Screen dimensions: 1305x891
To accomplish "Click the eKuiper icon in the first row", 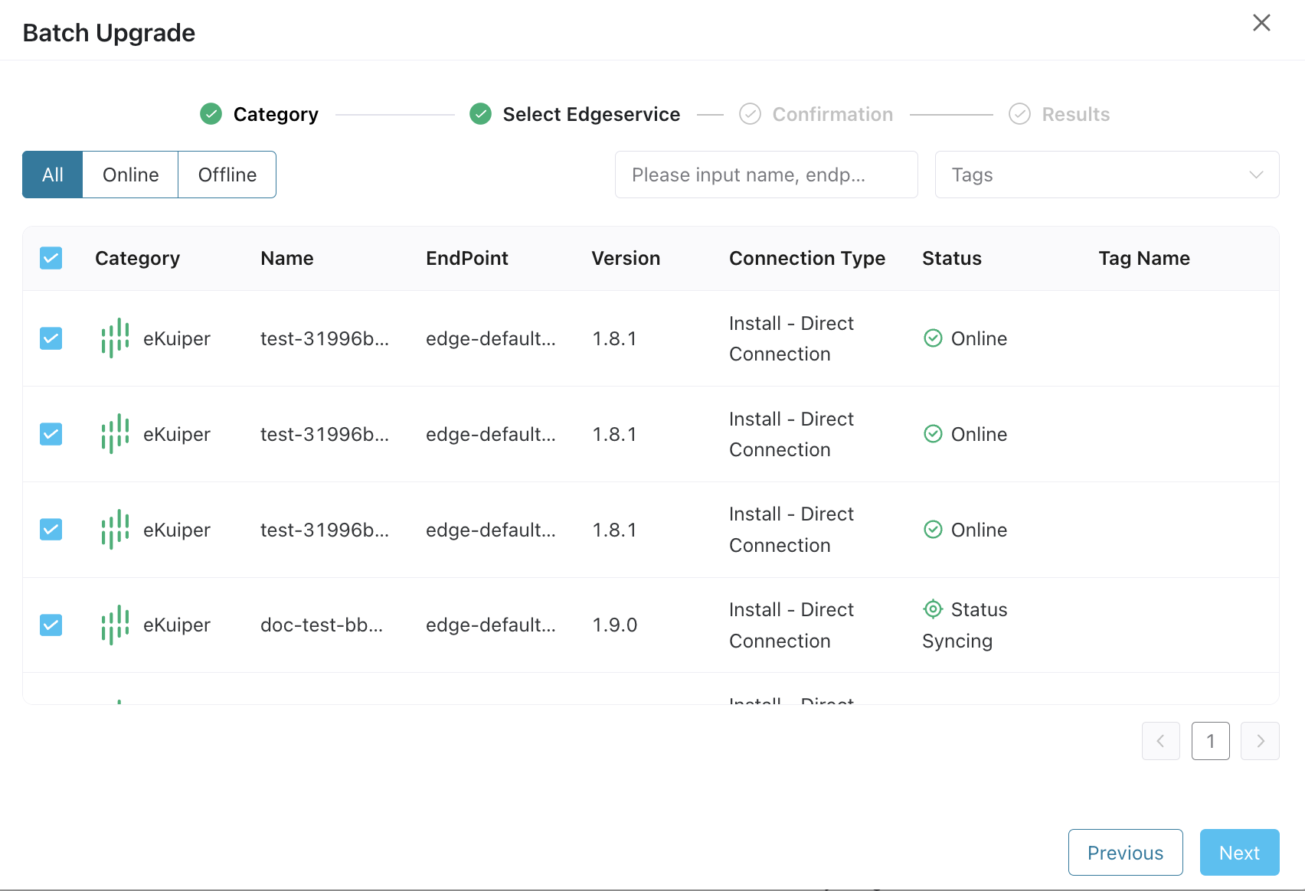I will tap(115, 338).
